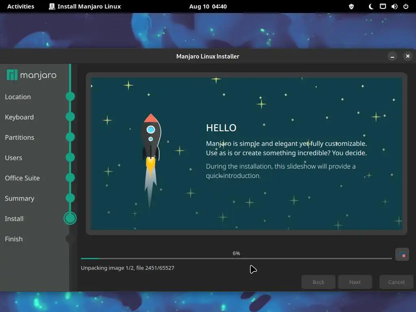The width and height of the screenshot is (416, 312).
Task: Open the Activities overview
Action: tap(21, 6)
